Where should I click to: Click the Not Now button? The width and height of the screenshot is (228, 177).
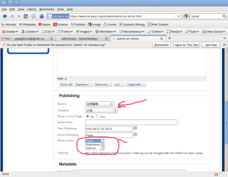211,45
